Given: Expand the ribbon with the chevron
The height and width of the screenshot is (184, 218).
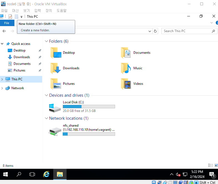Looking at the screenshot, I should (211, 23).
